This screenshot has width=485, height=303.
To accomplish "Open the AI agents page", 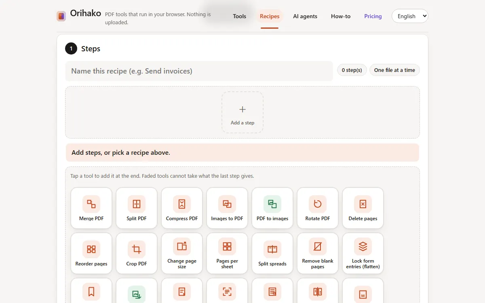I will (305, 16).
